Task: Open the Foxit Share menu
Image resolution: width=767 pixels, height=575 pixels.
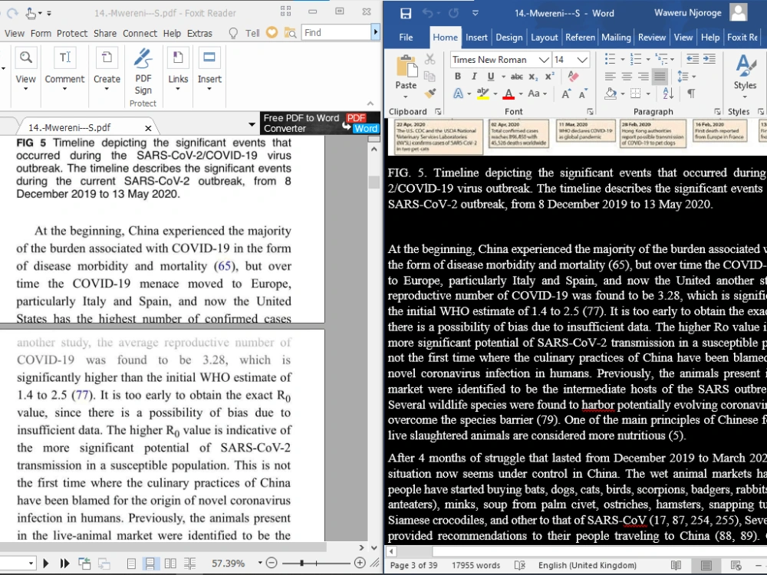Action: [x=104, y=33]
